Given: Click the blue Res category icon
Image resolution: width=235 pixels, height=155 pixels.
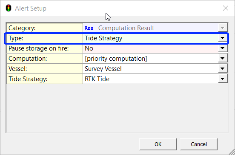Looking at the screenshot, I should (89, 28).
